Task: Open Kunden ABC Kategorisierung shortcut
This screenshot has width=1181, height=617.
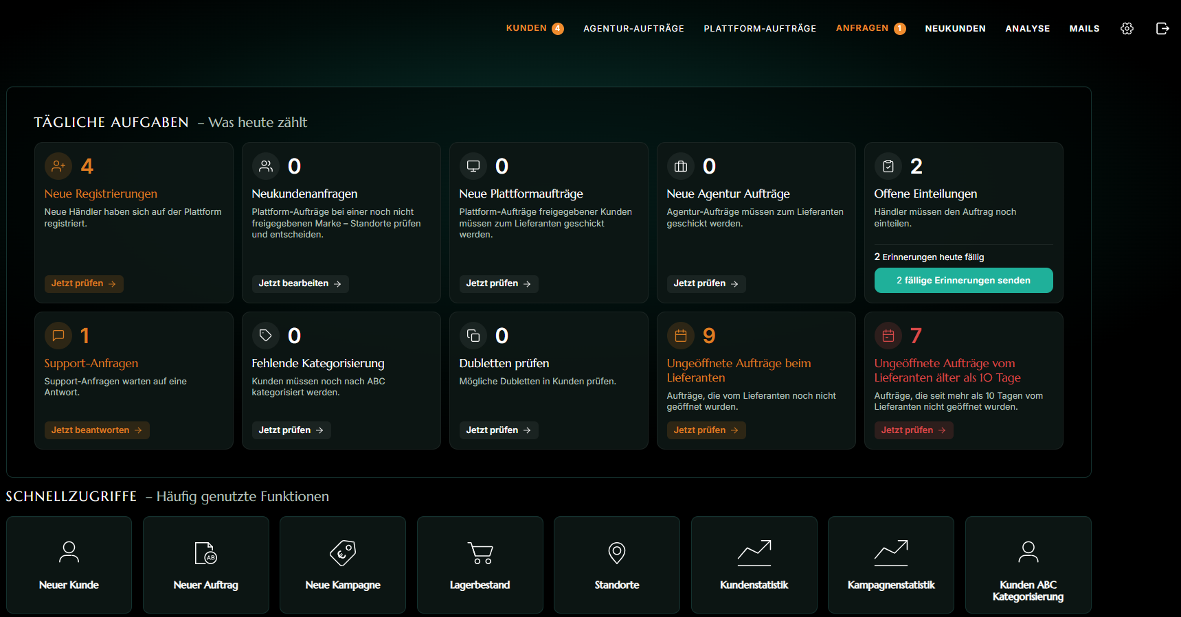Action: tap(1028, 565)
